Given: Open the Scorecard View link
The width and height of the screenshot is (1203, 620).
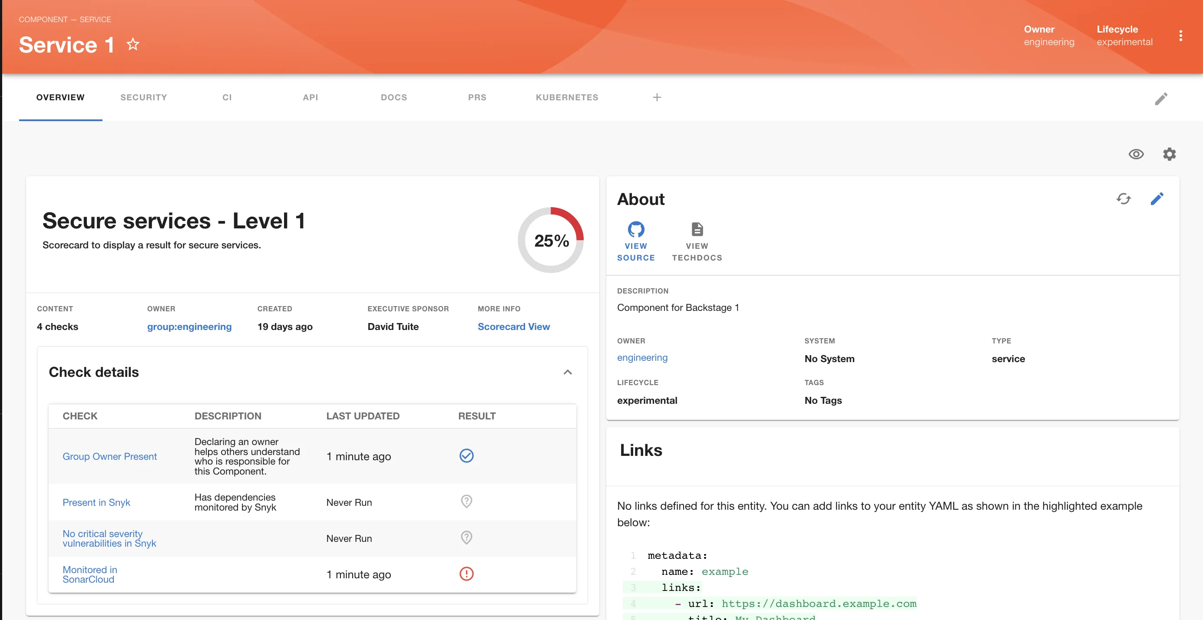Looking at the screenshot, I should click(513, 326).
